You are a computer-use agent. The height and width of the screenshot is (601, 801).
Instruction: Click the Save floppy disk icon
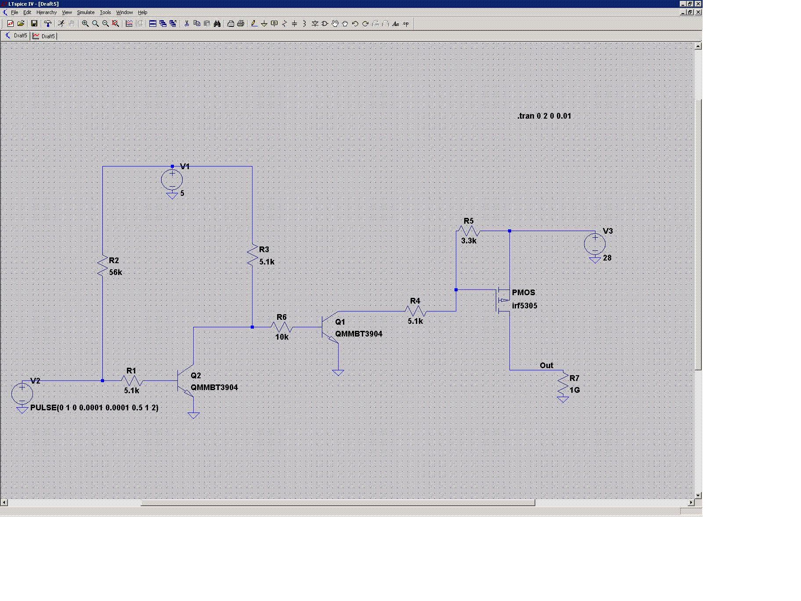click(x=34, y=24)
